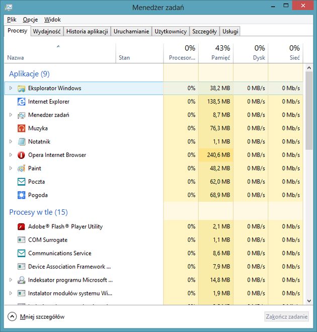Switch to the Usługi tab
Screen dimensions: 317x332
pos(230,32)
